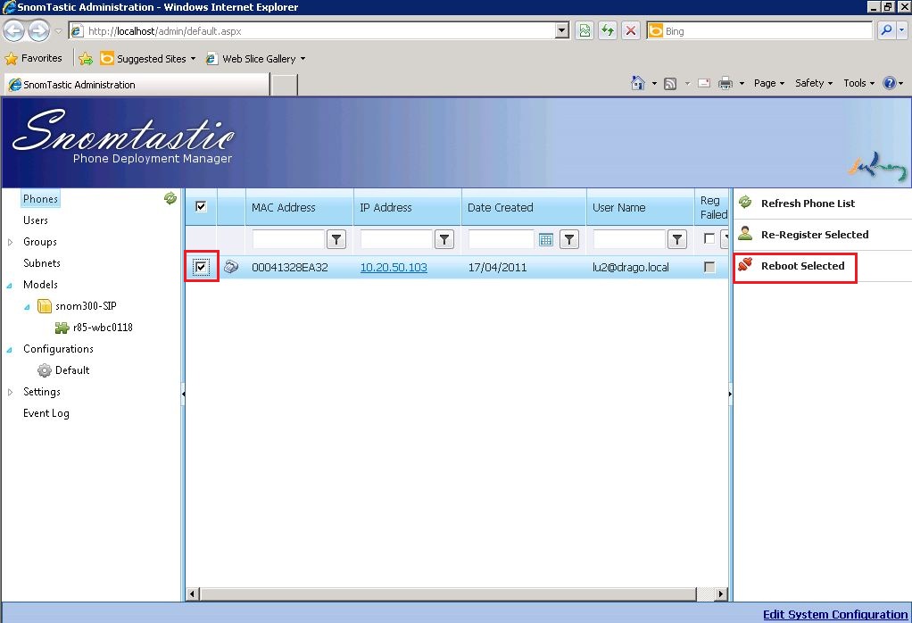
Task: Uncheck the checkbox for phone 00041328EA32
Action: [201, 266]
